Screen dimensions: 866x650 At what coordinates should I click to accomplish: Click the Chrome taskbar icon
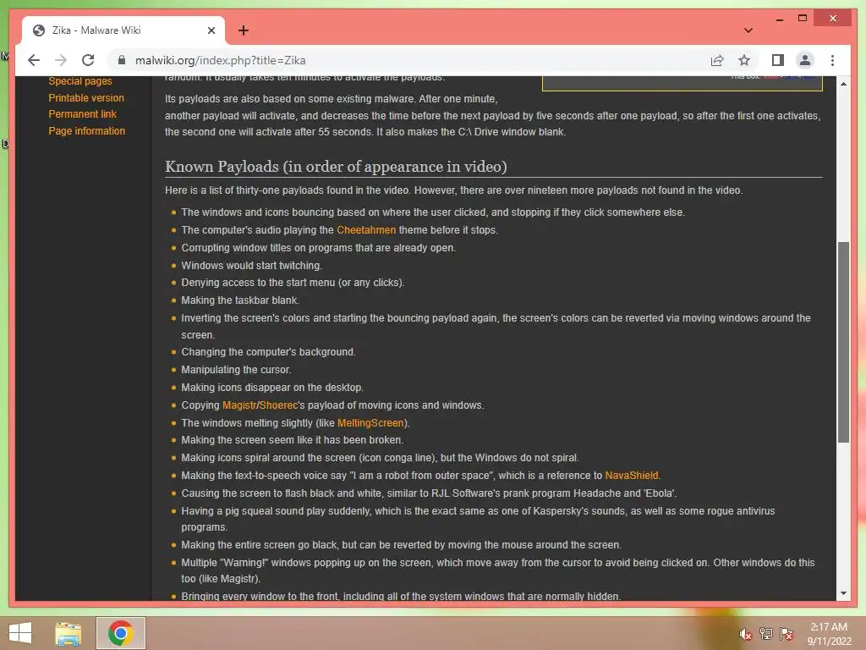(120, 633)
